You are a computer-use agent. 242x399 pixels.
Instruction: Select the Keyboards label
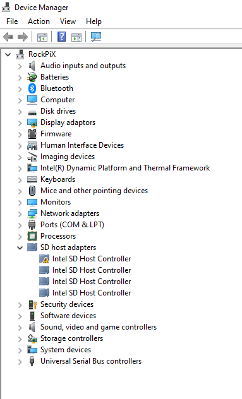pos(58,179)
